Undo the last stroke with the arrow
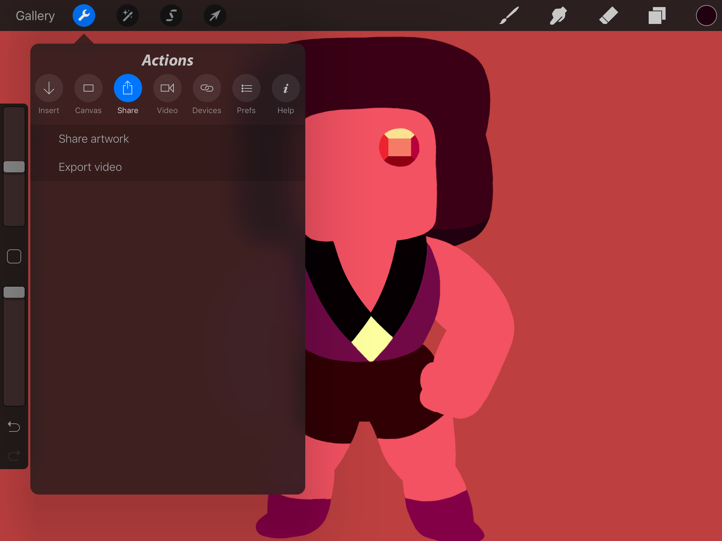Viewport: 722px width, 541px height. click(x=14, y=427)
